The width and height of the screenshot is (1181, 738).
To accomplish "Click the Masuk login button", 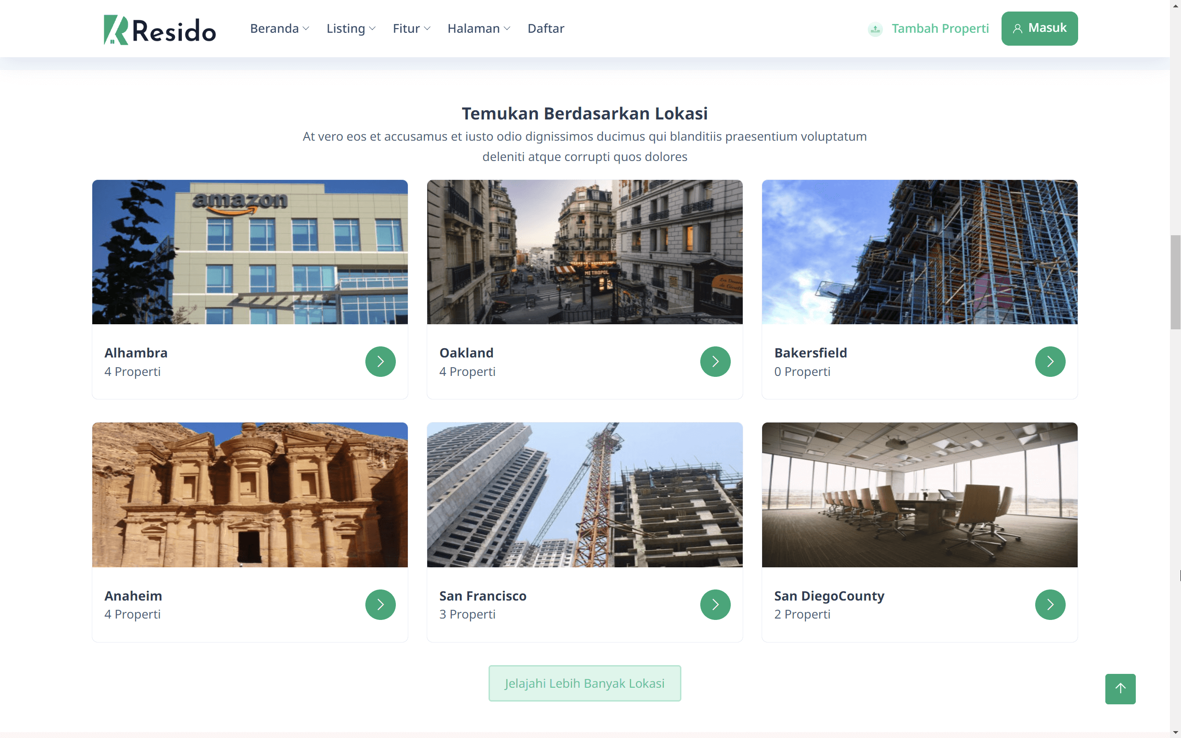I will pos(1039,28).
